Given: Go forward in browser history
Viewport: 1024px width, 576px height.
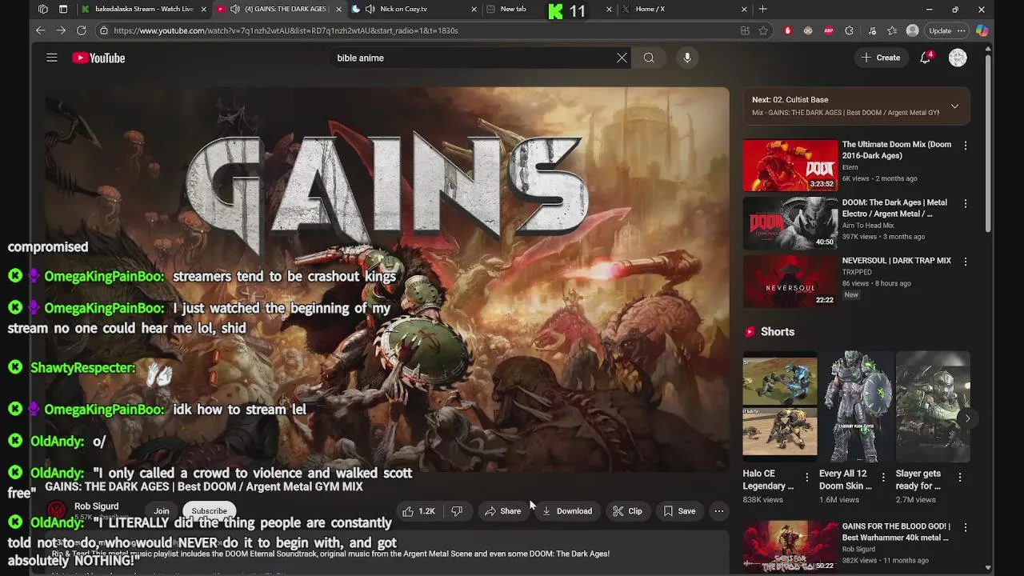Looking at the screenshot, I should click(61, 30).
